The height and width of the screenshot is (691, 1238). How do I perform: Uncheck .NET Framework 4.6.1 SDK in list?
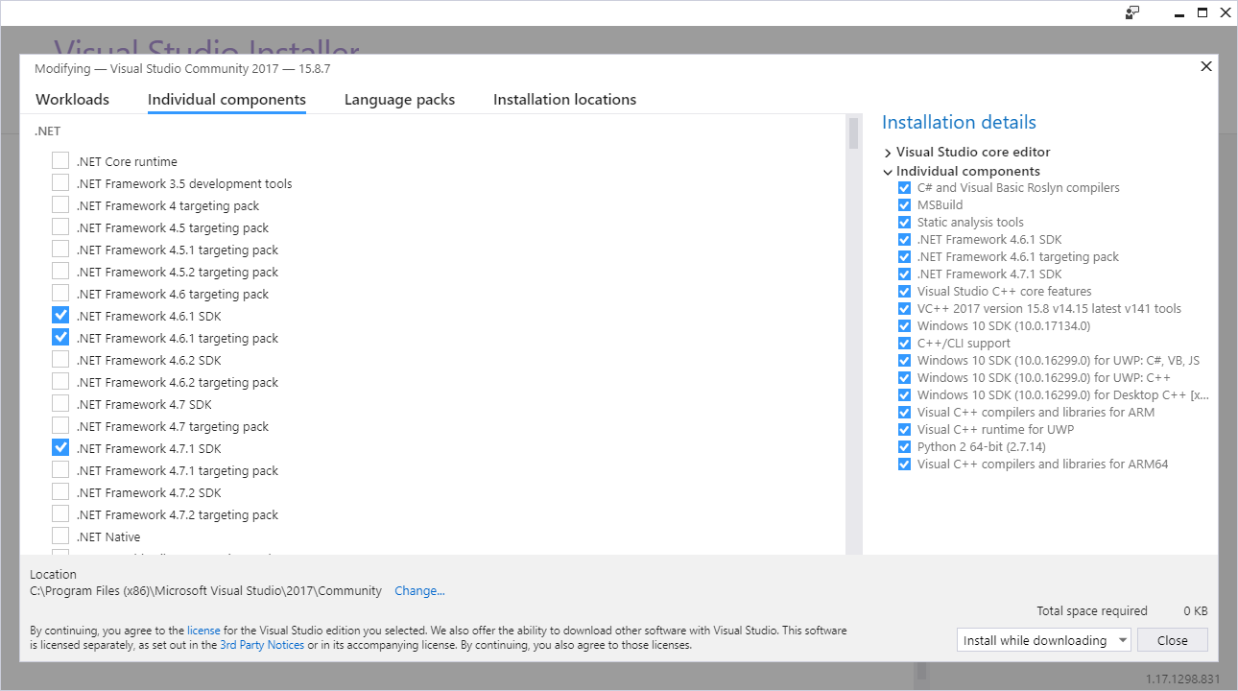click(60, 316)
